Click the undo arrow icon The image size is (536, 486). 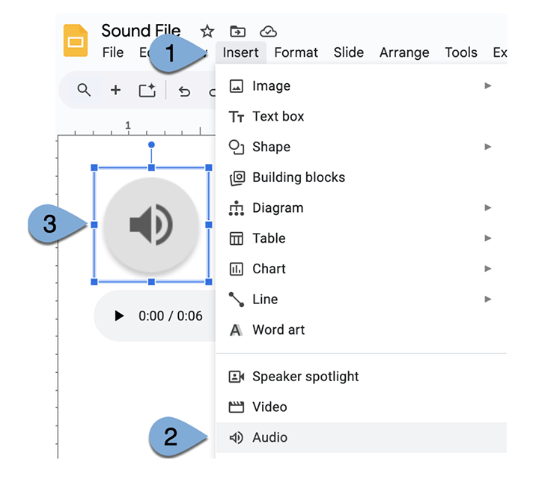pyautogui.click(x=184, y=91)
